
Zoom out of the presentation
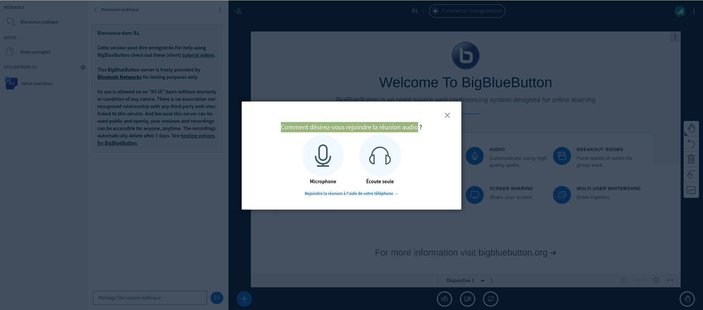tap(624, 280)
